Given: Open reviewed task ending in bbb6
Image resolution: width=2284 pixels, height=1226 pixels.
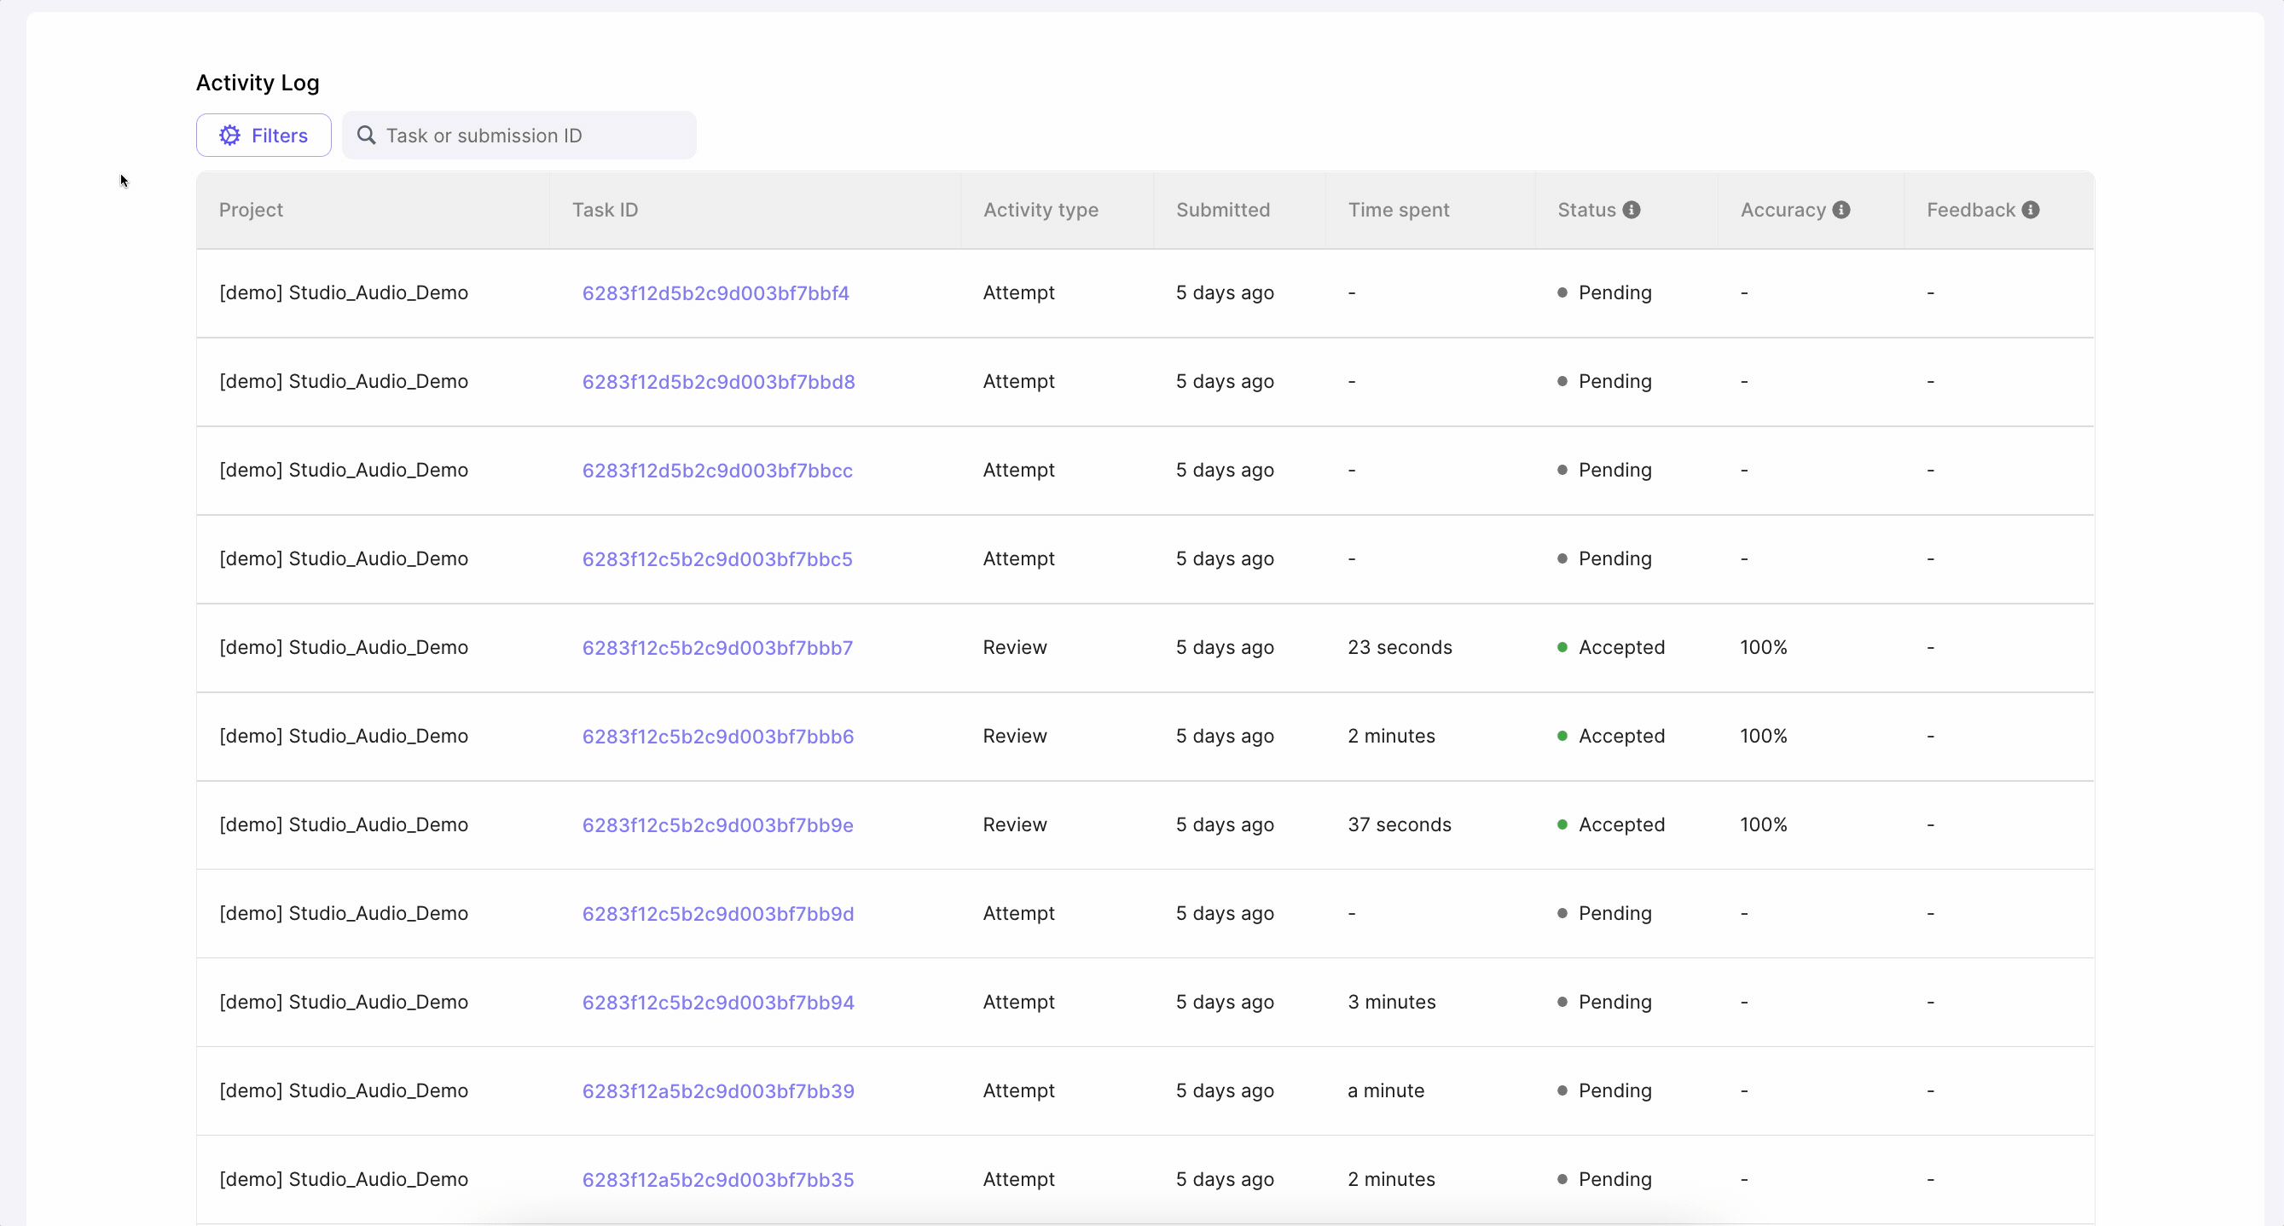Looking at the screenshot, I should pos(717,737).
